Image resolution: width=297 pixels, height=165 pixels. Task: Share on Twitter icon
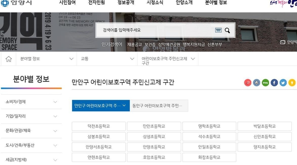[283, 82]
